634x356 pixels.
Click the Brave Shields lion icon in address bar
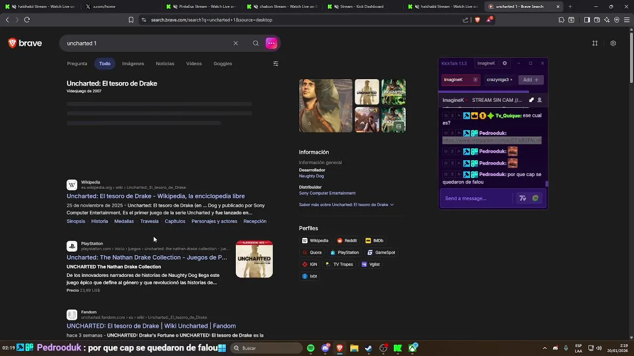coord(477,20)
